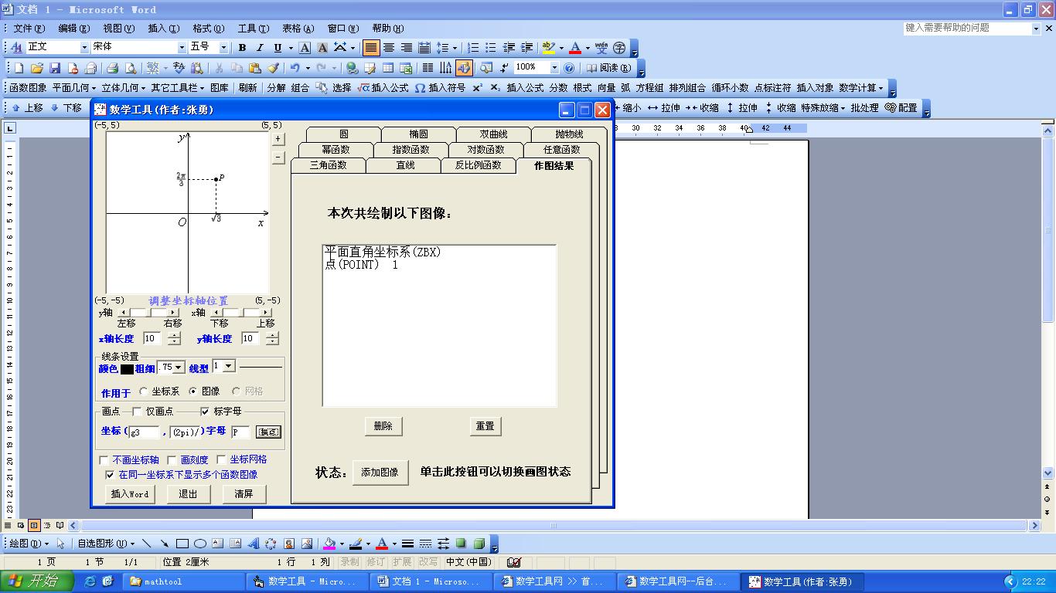Switch to the 抛物线 tab

569,134
